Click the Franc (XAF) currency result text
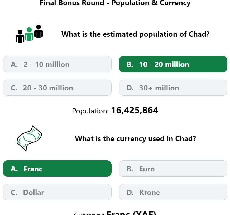Viewport: 230px width, 215px height. tap(131, 213)
